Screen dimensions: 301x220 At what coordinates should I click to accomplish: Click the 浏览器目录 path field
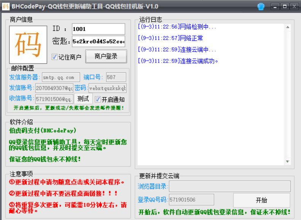tap(229, 186)
